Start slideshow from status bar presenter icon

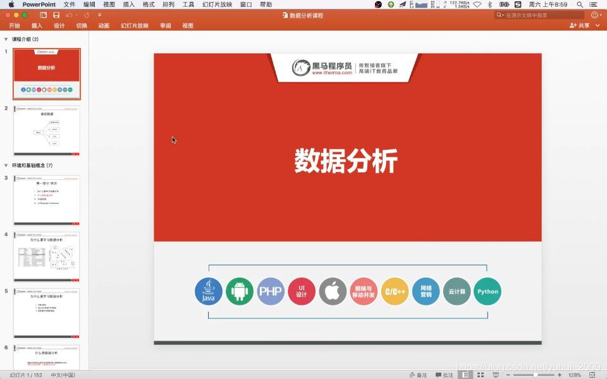tap(495, 375)
